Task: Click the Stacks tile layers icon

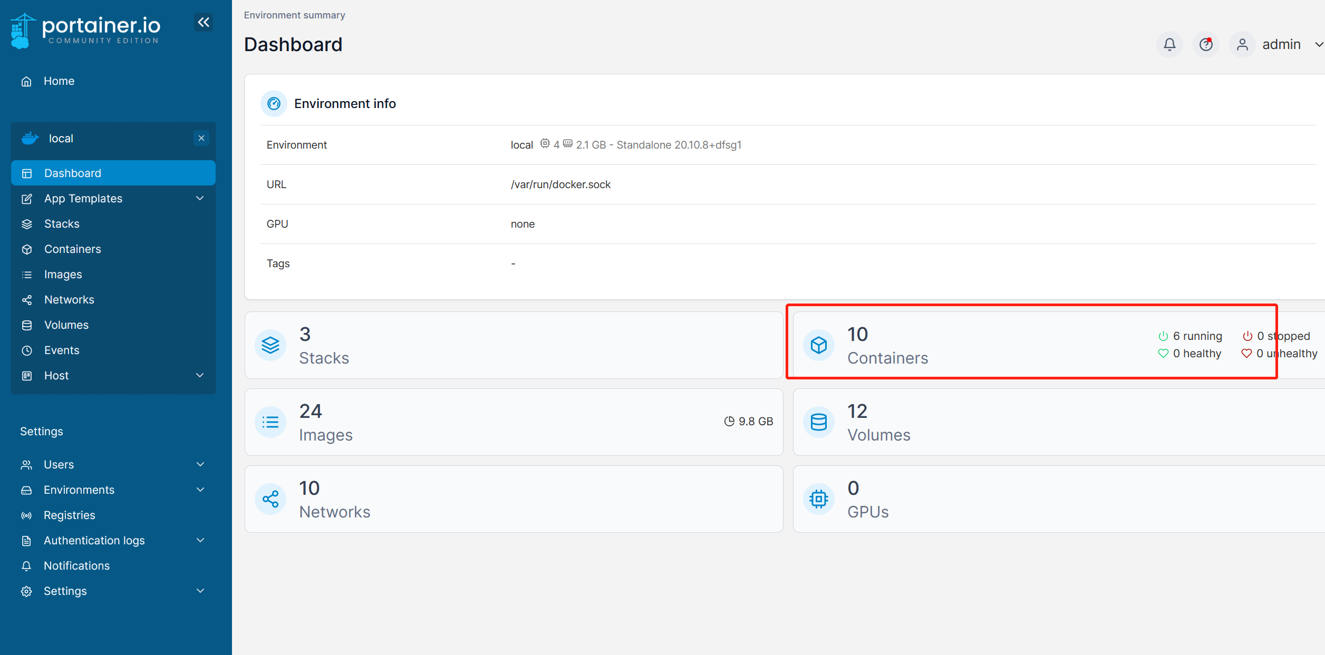Action: pyautogui.click(x=270, y=345)
